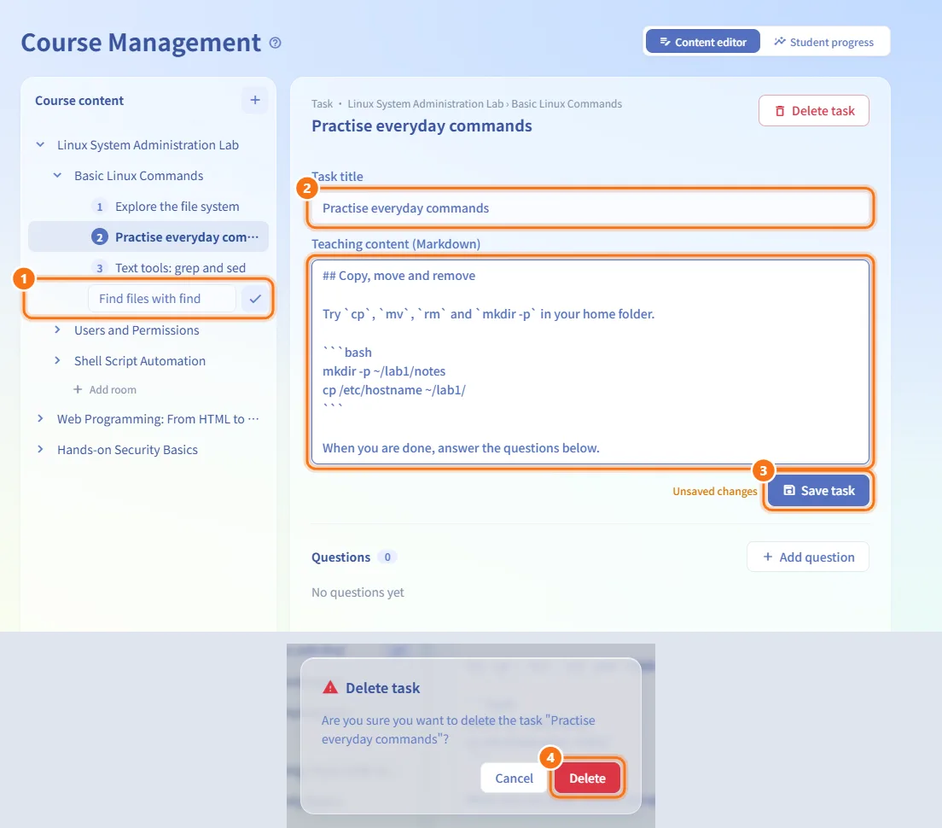Open Text tools: grep and sed task
The height and width of the screenshot is (828, 942).
(x=180, y=268)
